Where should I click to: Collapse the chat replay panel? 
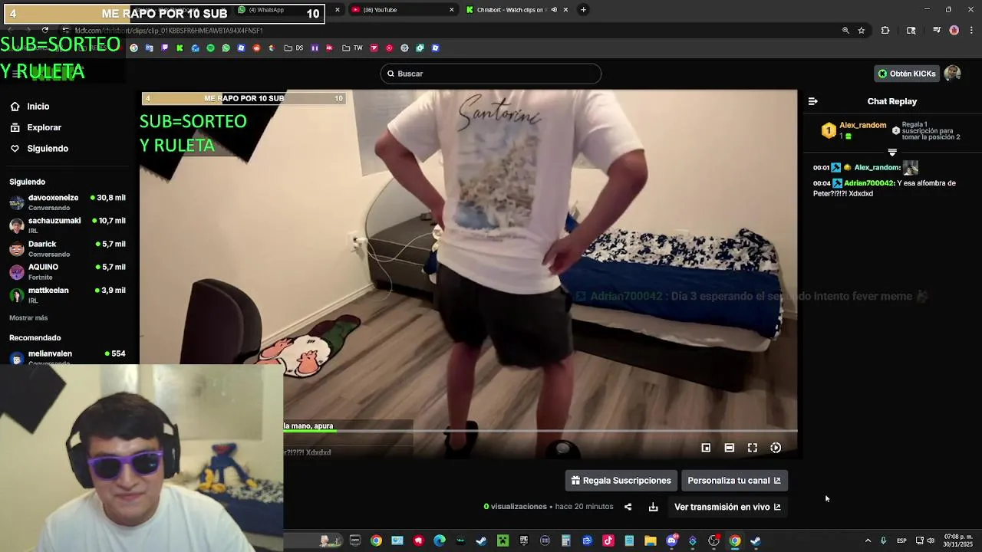click(x=812, y=101)
